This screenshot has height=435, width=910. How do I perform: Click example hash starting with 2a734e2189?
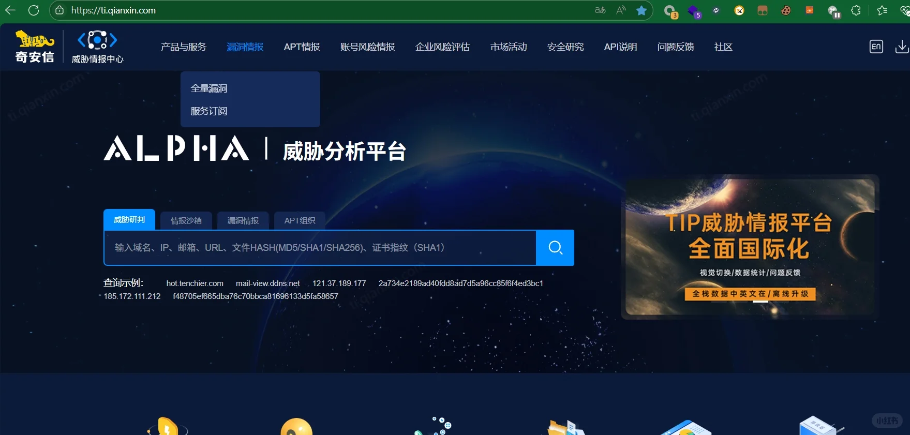(461, 283)
